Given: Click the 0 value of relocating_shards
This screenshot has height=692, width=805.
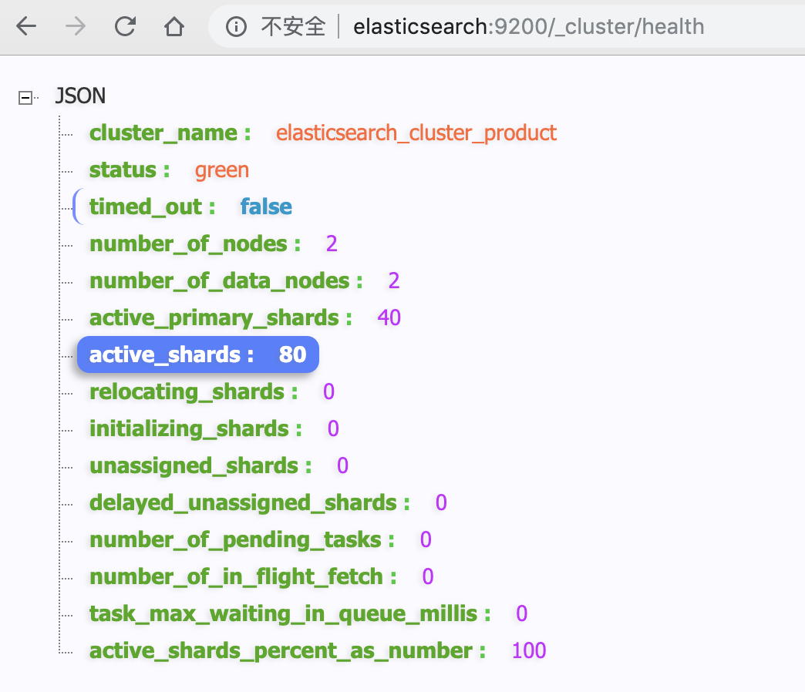Looking at the screenshot, I should point(328,391).
